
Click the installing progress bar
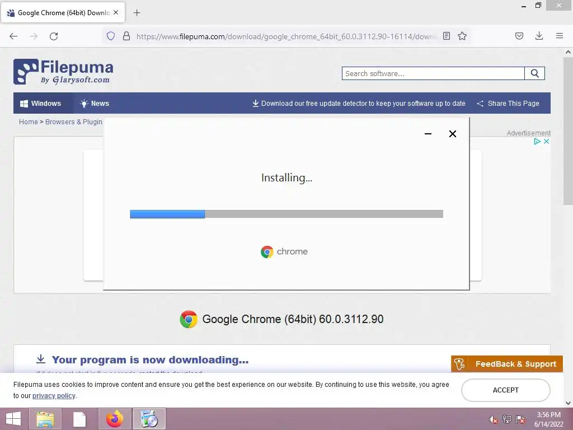[286, 214]
